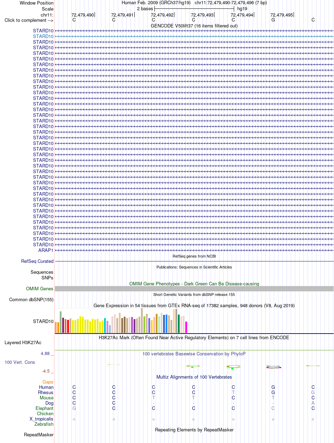334x443 pixels.
Task: Click the SNPs label in Publications track
Action: pos(47,278)
